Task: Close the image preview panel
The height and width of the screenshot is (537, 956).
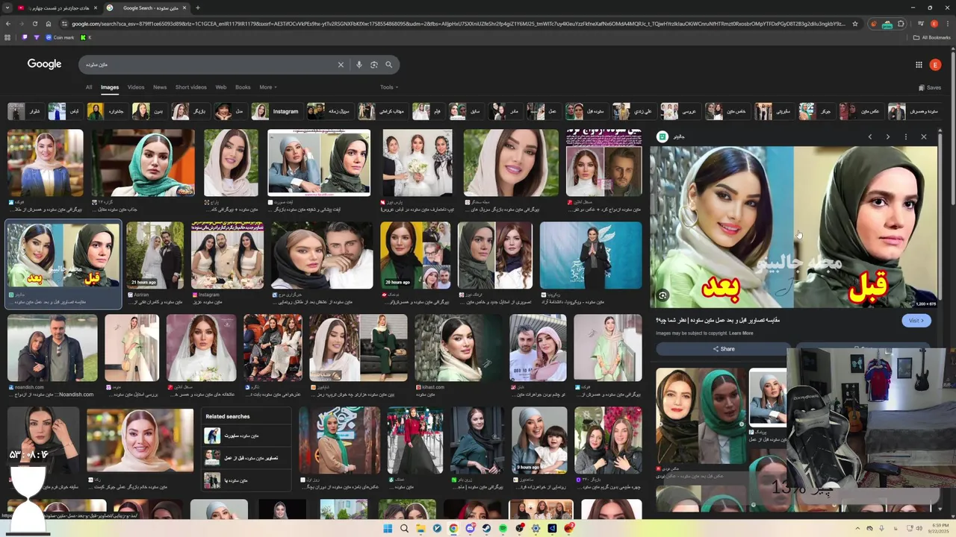Action: 923,136
